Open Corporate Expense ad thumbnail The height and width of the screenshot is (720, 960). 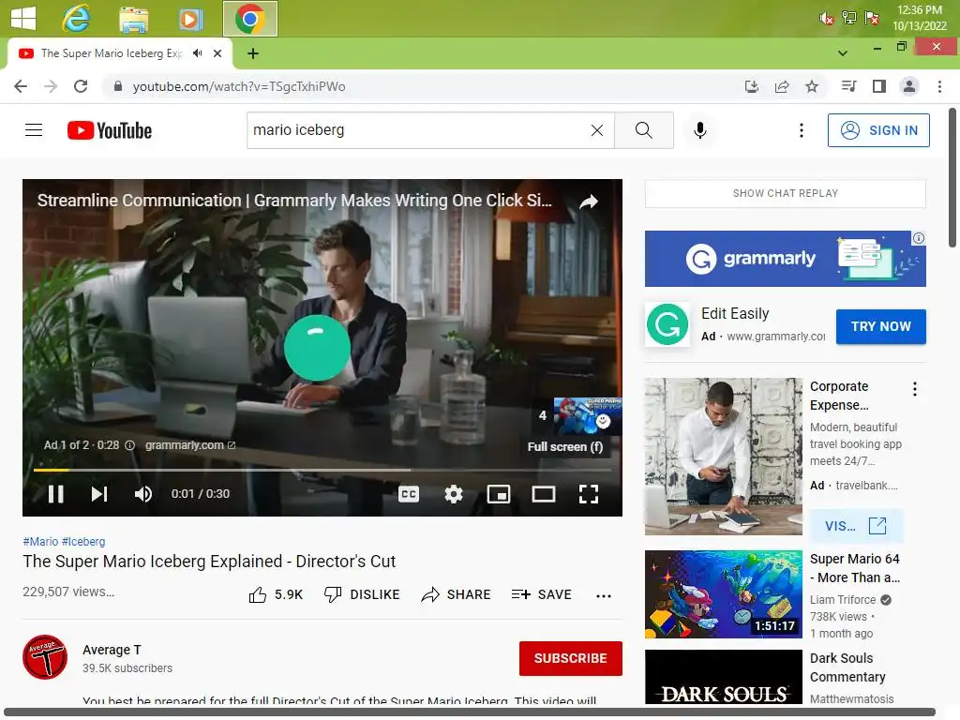click(723, 457)
